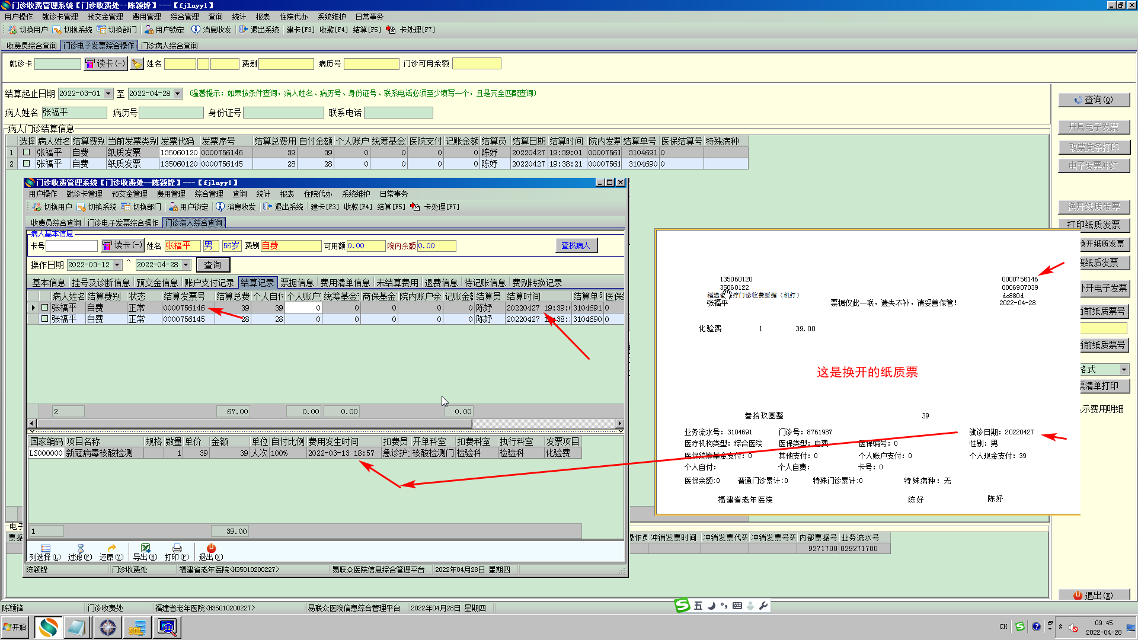Click the clear broom icon beside 读卡
The width and height of the screenshot is (1138, 640).
pos(137,63)
